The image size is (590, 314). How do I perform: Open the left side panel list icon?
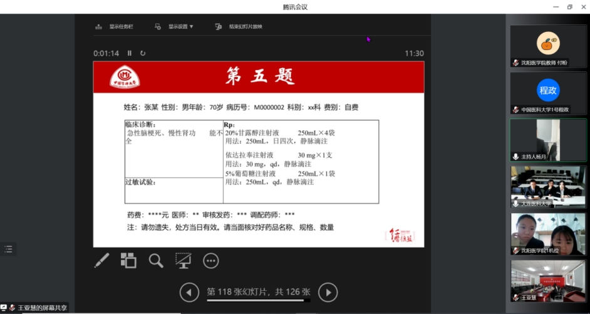click(8, 249)
